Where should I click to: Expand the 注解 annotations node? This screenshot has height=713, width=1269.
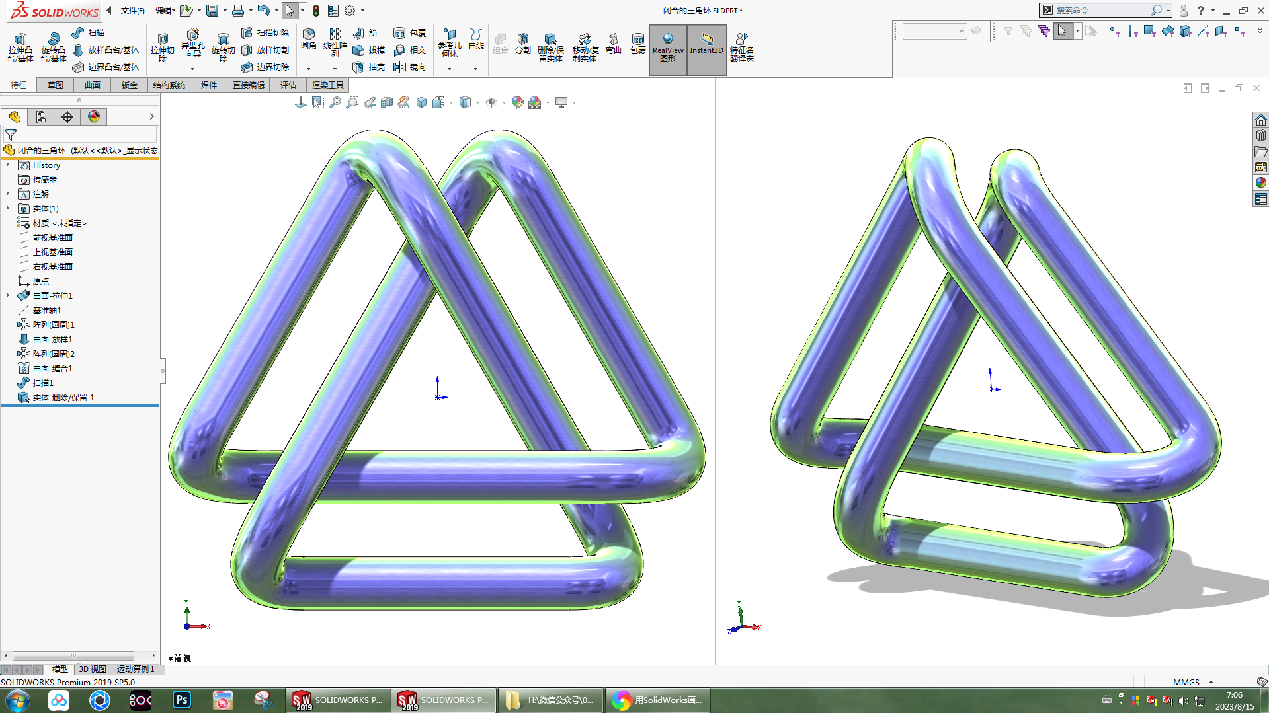[x=8, y=194]
